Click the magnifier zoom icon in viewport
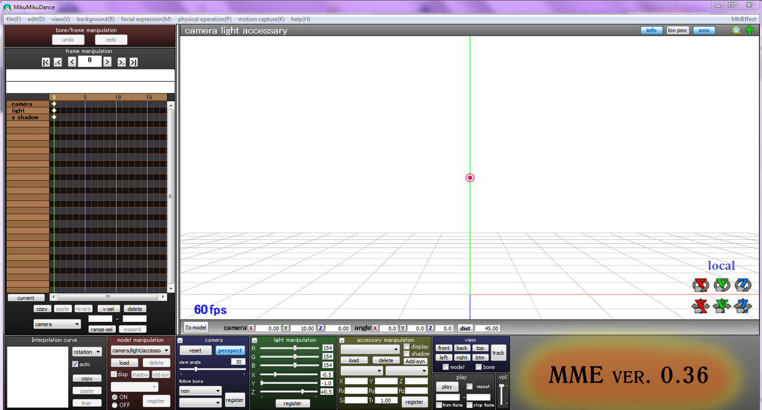The height and width of the screenshot is (410, 762). pos(736,30)
